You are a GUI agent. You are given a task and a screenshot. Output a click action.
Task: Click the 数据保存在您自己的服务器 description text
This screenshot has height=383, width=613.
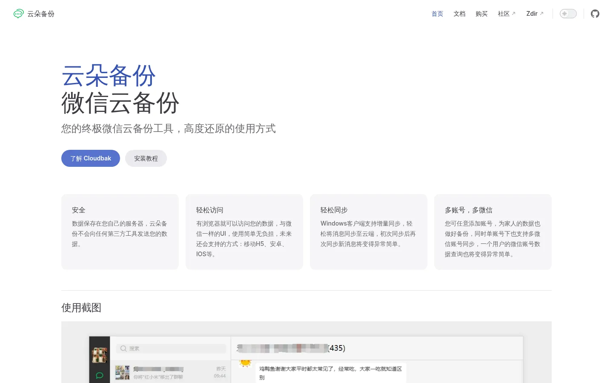[x=120, y=234]
